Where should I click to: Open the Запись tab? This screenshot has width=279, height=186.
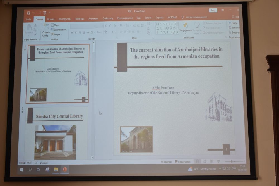(x=148, y=18)
